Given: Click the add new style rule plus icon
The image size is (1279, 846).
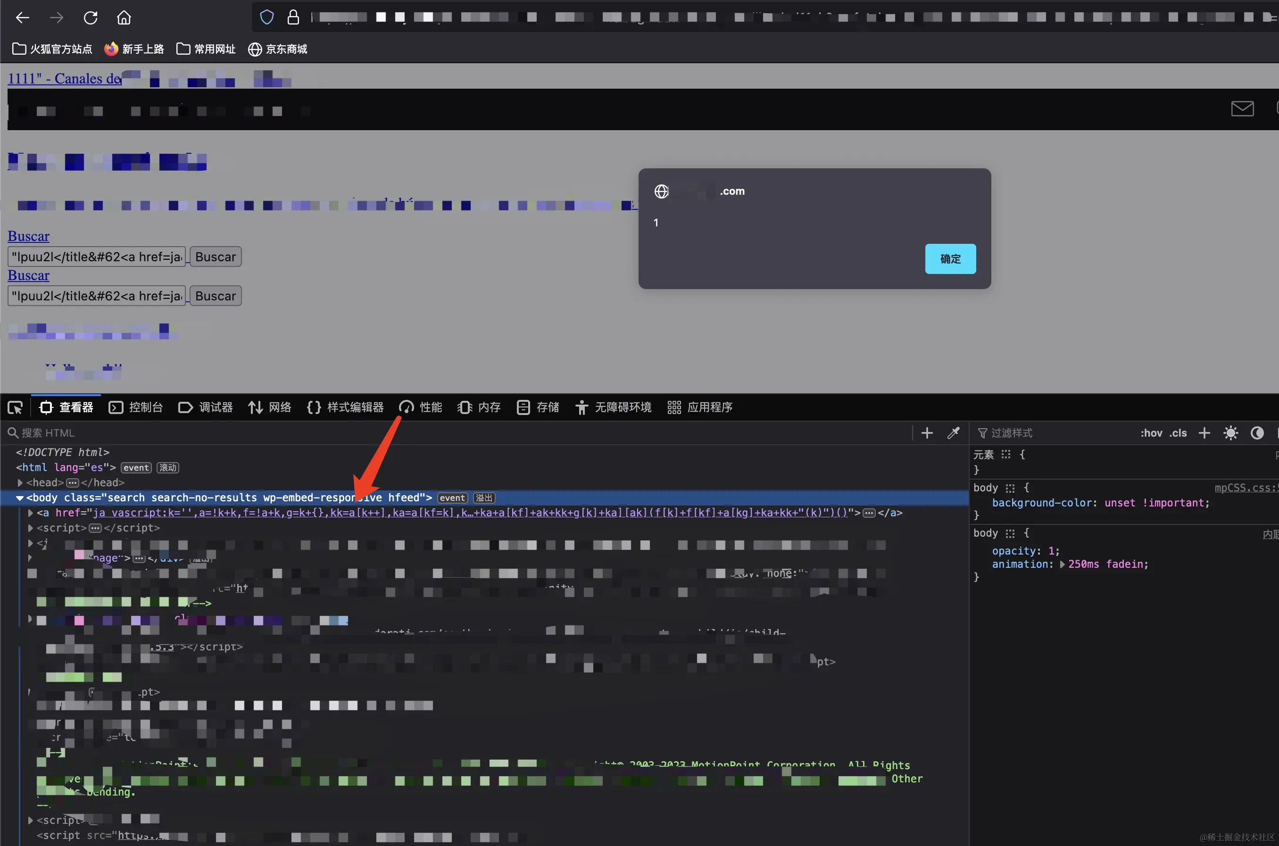Looking at the screenshot, I should pos(1204,433).
